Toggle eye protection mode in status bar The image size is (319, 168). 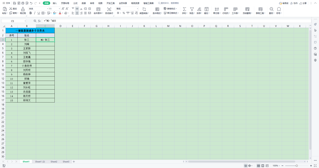point(246,166)
